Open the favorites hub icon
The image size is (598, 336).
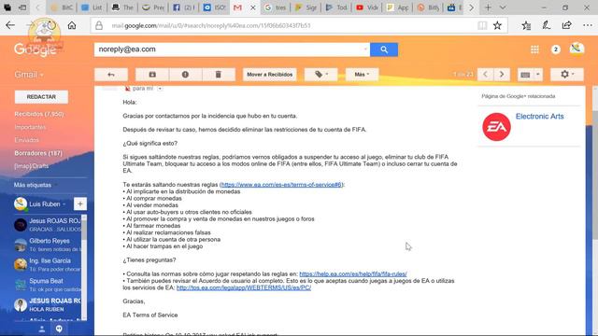click(x=526, y=25)
